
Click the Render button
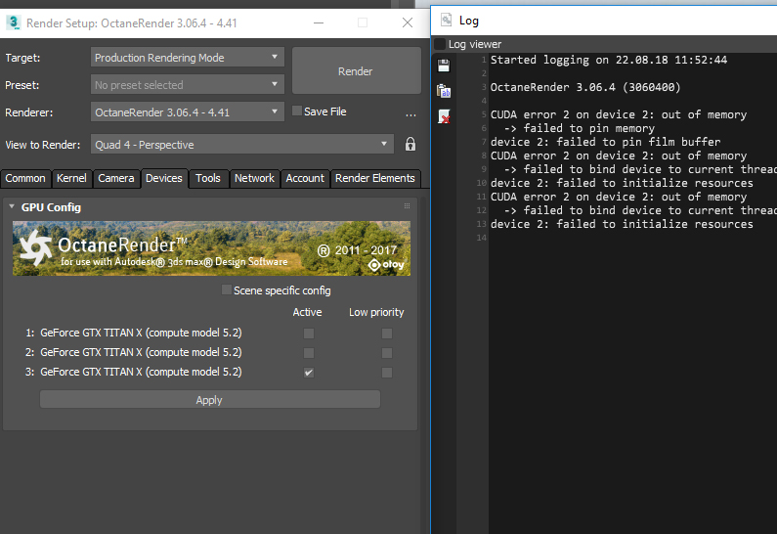pyautogui.click(x=356, y=70)
